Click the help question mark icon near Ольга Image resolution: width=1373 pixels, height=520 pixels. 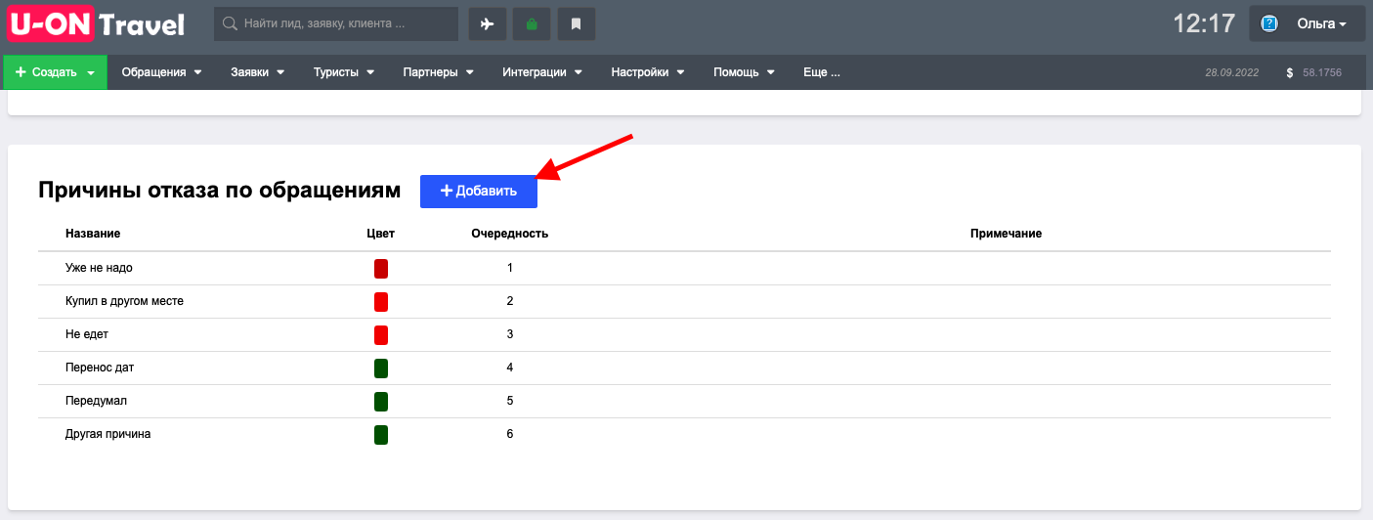pyautogui.click(x=1269, y=23)
